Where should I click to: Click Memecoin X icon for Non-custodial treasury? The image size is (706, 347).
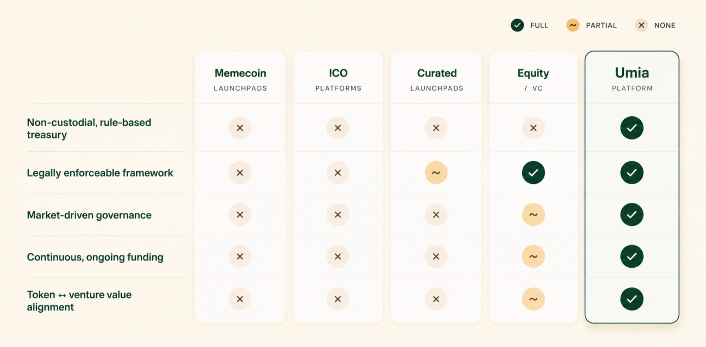click(x=240, y=128)
